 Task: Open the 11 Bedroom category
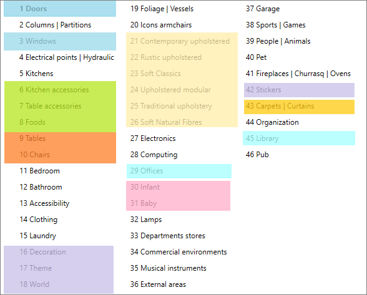click(39, 171)
